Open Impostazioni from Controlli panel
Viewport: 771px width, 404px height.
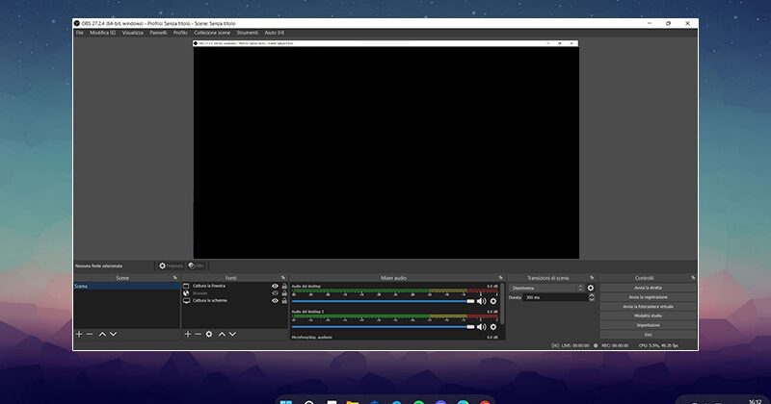pos(648,325)
